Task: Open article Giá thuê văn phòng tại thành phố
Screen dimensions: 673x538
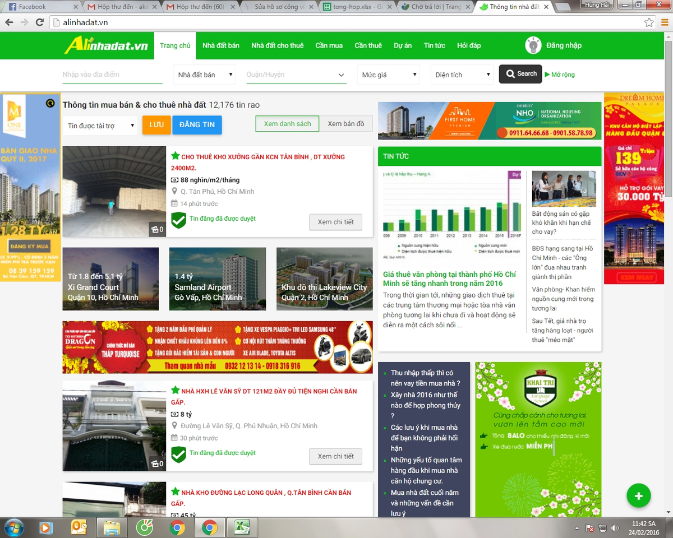Action: click(449, 279)
